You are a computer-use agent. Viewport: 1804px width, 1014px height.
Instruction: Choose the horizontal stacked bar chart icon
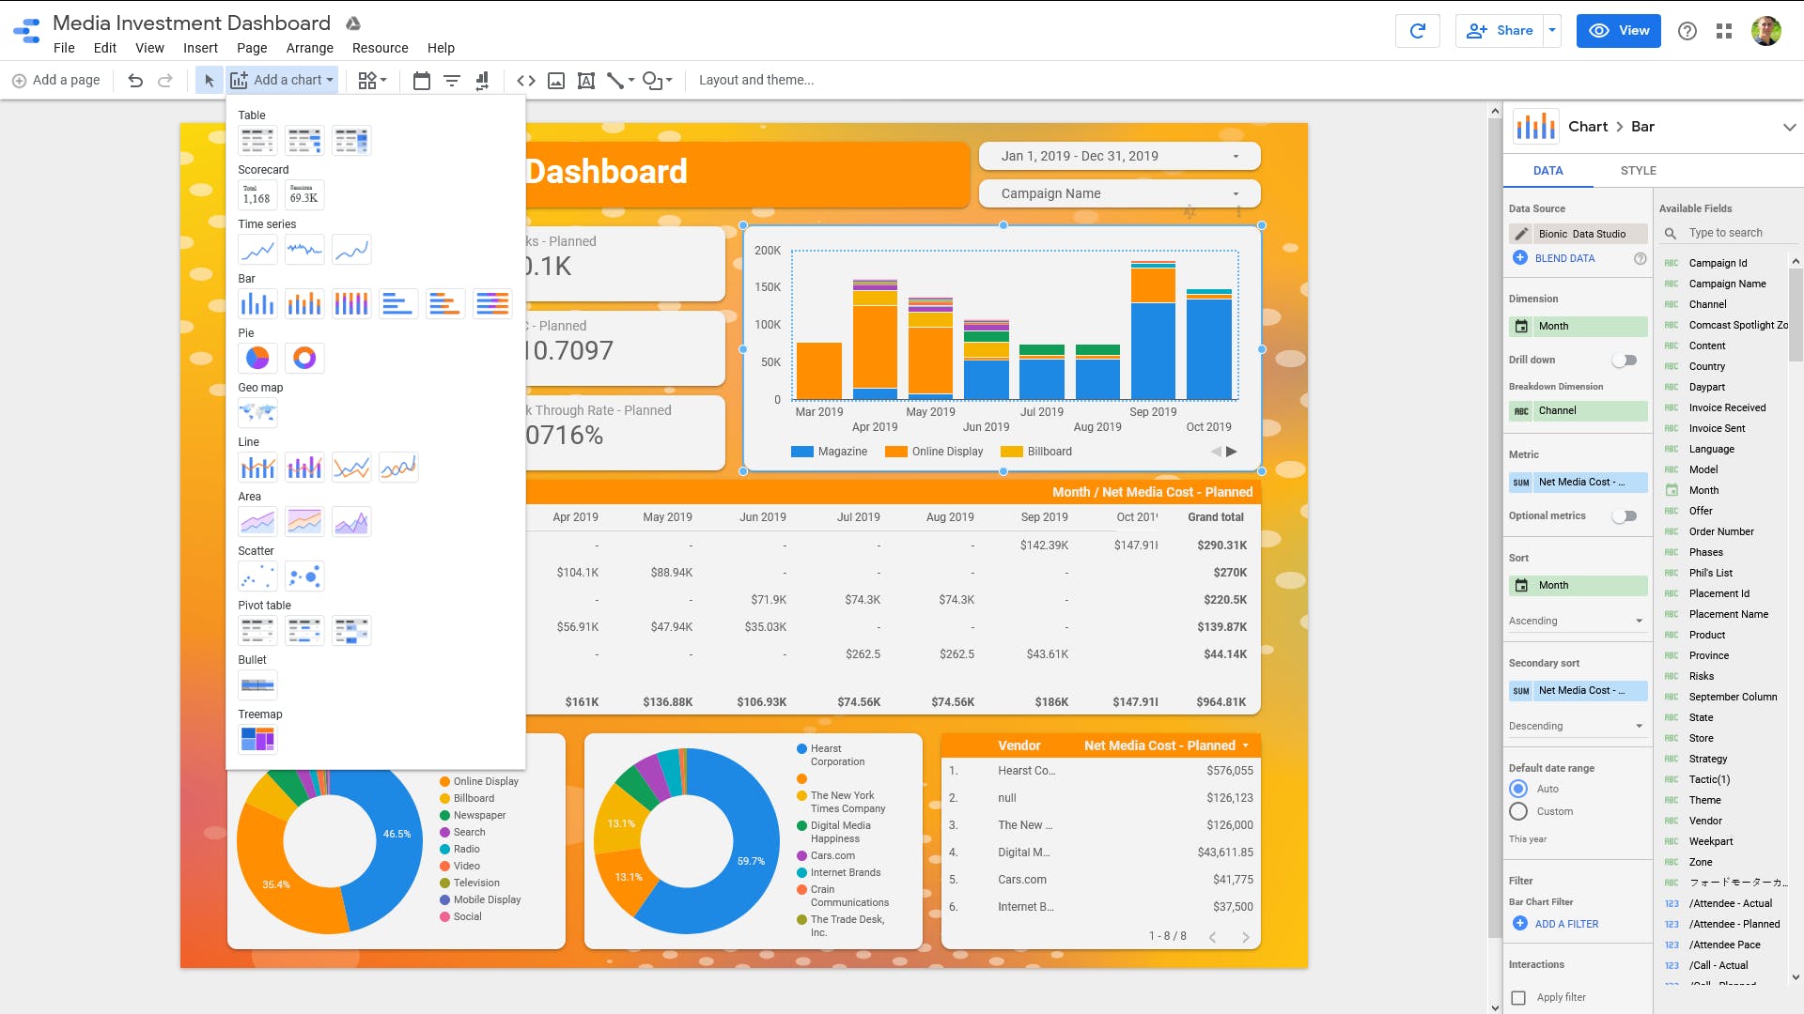pos(445,303)
